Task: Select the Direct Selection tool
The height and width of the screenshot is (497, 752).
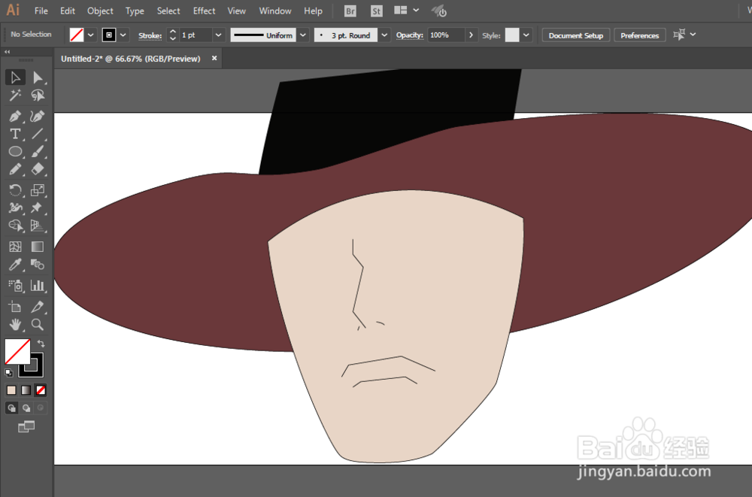Action: pyautogui.click(x=38, y=77)
